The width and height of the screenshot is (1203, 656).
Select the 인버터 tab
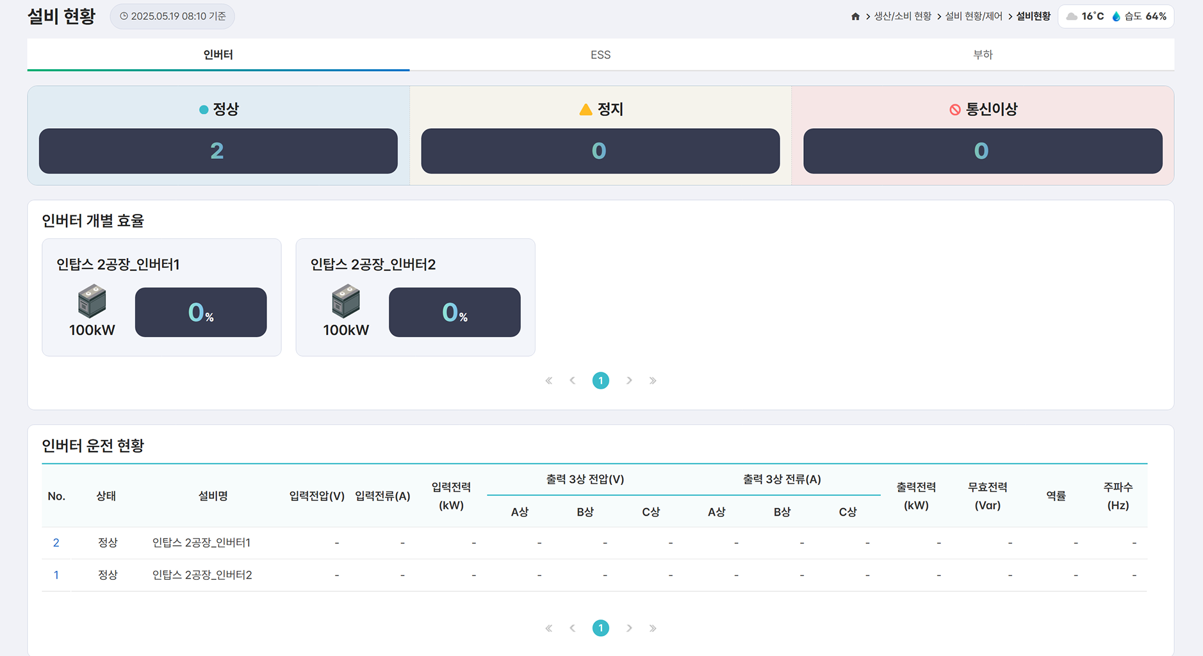(218, 55)
